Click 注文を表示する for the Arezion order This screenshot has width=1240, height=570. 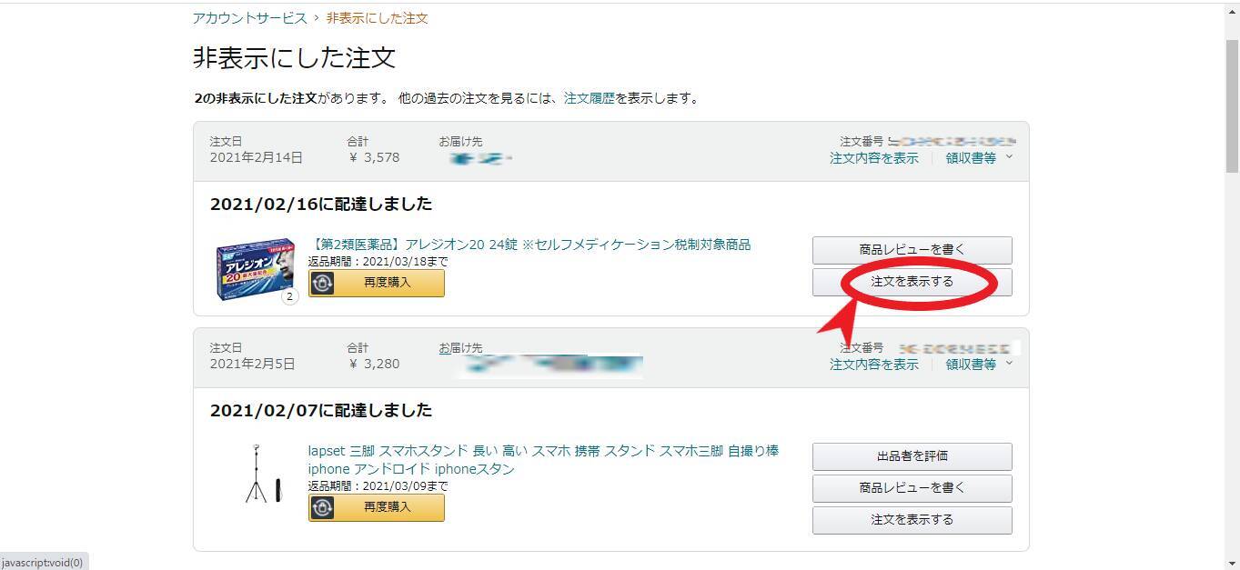click(x=912, y=282)
